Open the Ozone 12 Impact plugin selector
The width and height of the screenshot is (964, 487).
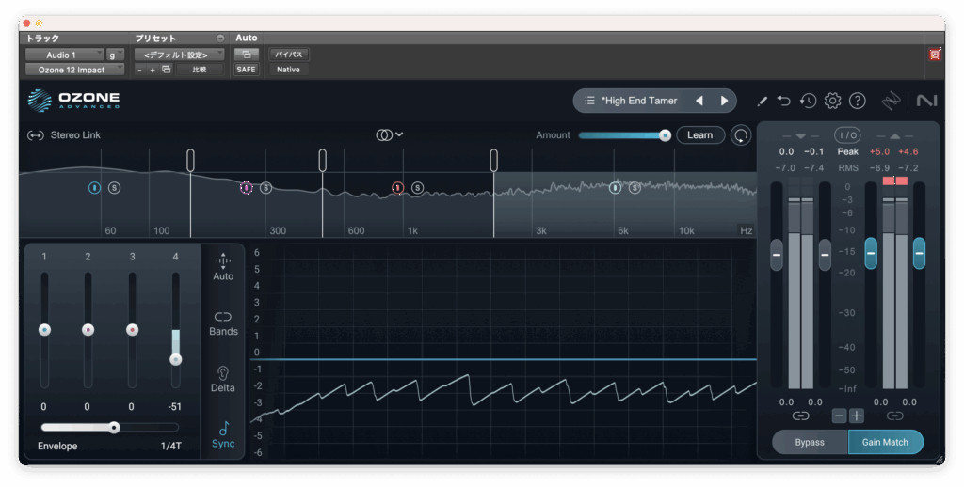[74, 70]
